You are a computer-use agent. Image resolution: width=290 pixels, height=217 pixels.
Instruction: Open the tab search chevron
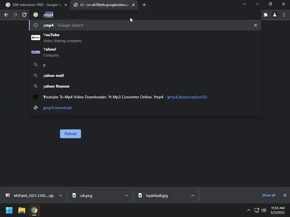[244, 4]
